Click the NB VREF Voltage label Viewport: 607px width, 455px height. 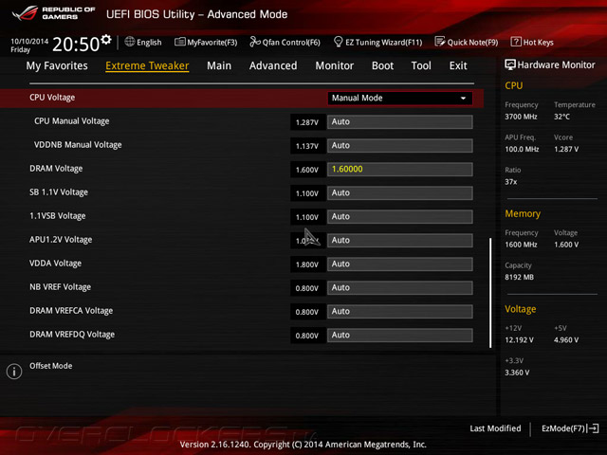[61, 287]
